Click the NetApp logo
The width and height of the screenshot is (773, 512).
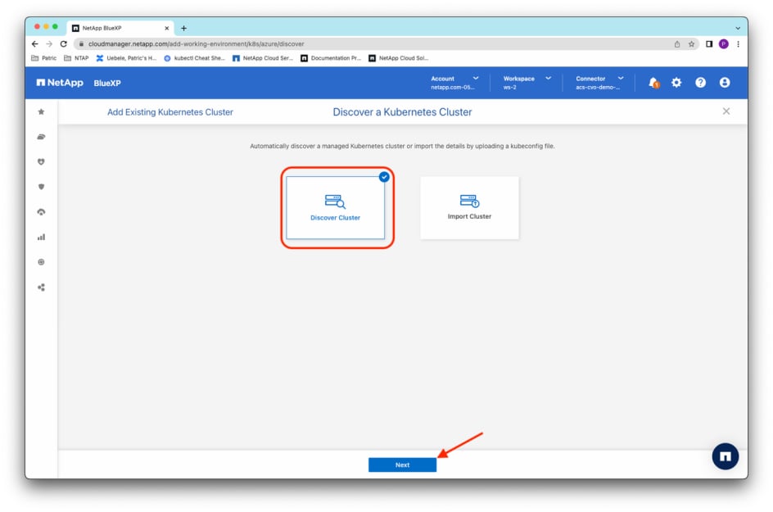click(x=60, y=83)
